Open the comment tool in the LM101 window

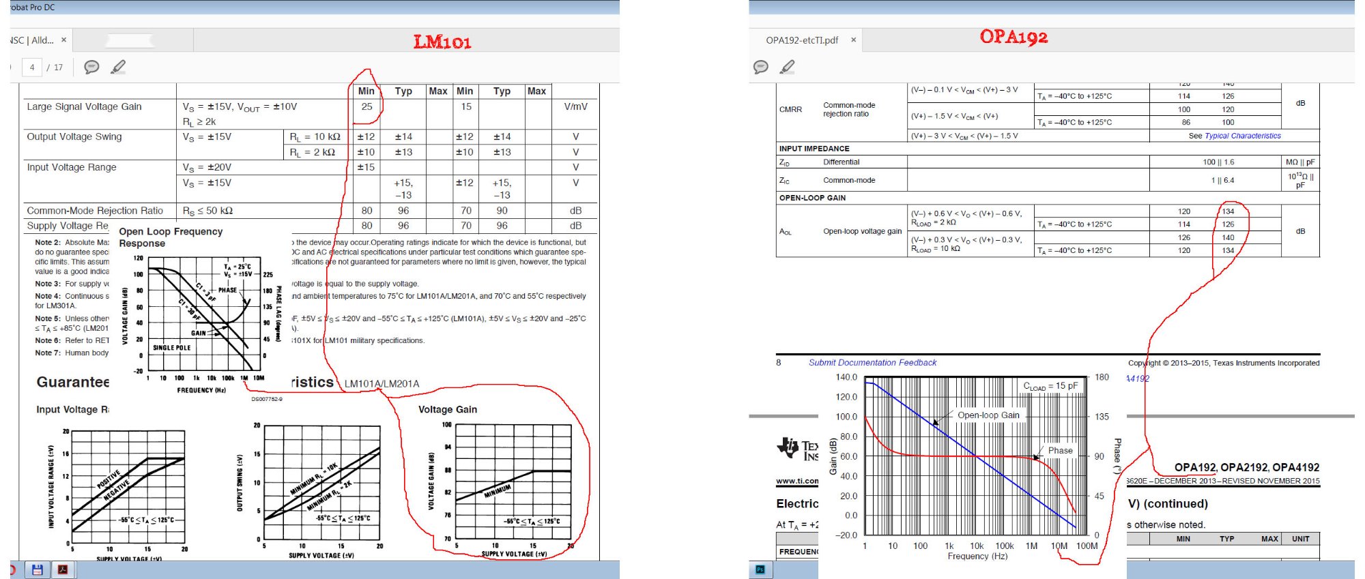point(91,67)
